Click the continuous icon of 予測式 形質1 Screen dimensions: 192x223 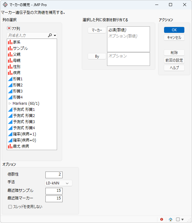(10, 110)
